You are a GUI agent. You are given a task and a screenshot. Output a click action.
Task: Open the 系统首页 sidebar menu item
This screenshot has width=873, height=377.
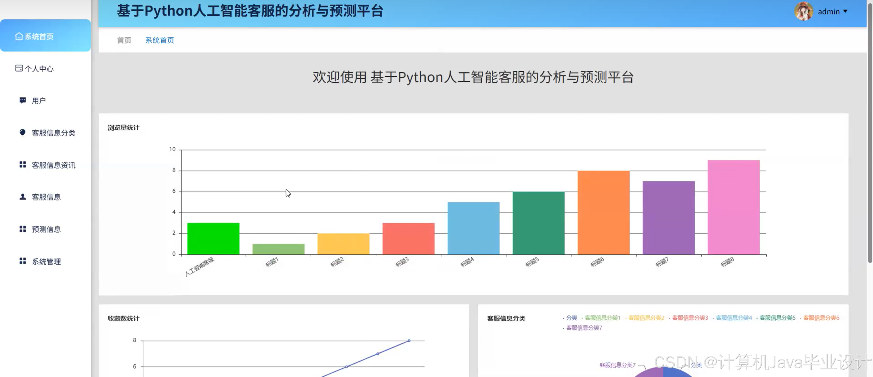pyautogui.click(x=45, y=36)
